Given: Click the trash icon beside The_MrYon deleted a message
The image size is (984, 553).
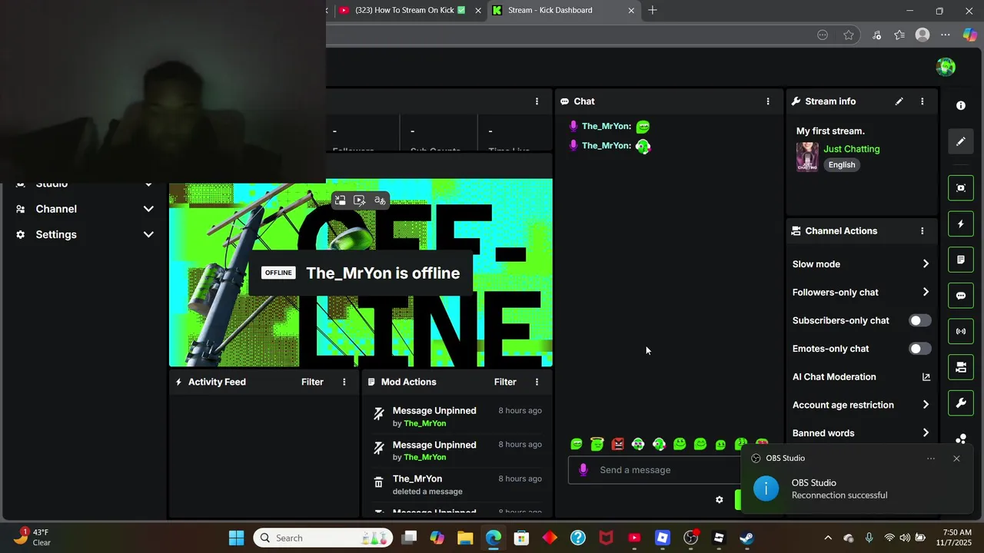Looking at the screenshot, I should (x=378, y=483).
